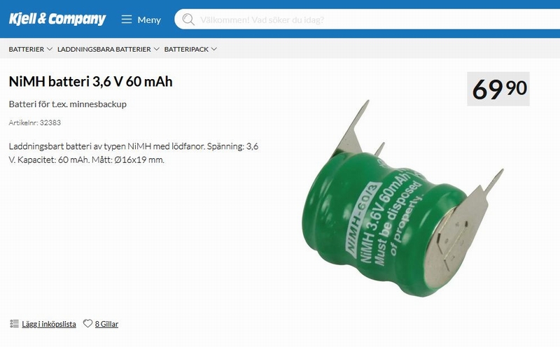
Task: Click the 69.90 price tag
Action: (498, 89)
